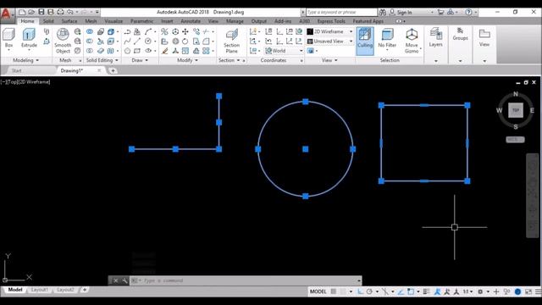
Task: Toggle Object Snap Tracking in status bar
Action: click(x=401, y=291)
